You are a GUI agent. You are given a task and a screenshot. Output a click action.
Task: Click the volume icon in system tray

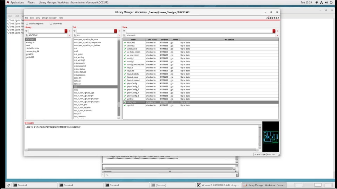coord(326,2)
